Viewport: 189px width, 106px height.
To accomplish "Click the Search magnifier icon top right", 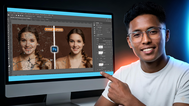I will click(x=107, y=21).
